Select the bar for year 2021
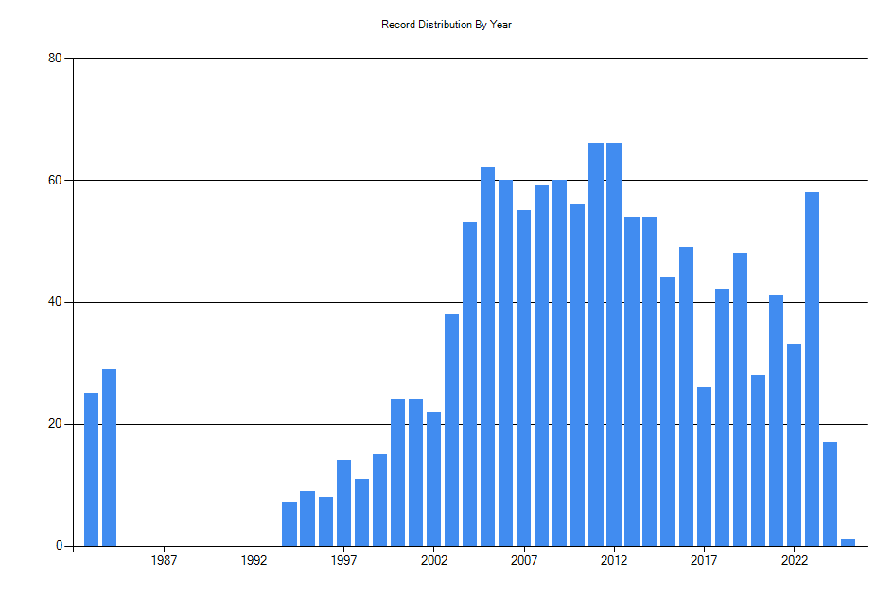 (776, 421)
